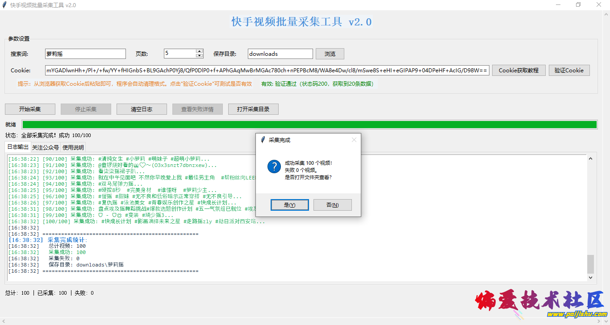Click the 验证Cookie button

click(569, 70)
